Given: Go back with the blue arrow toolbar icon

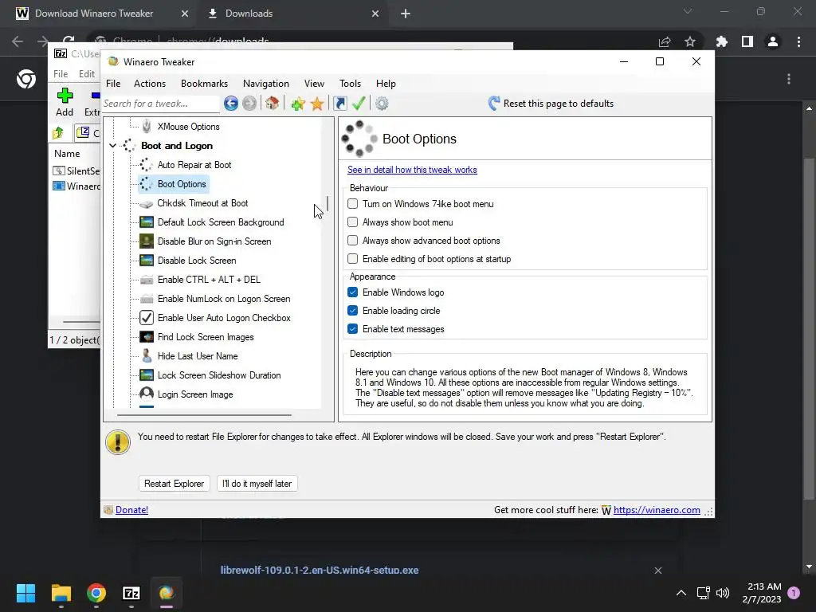Looking at the screenshot, I should click(x=230, y=104).
